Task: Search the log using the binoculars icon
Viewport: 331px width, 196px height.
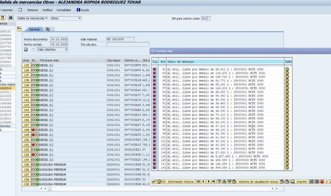Action: pos(311,182)
